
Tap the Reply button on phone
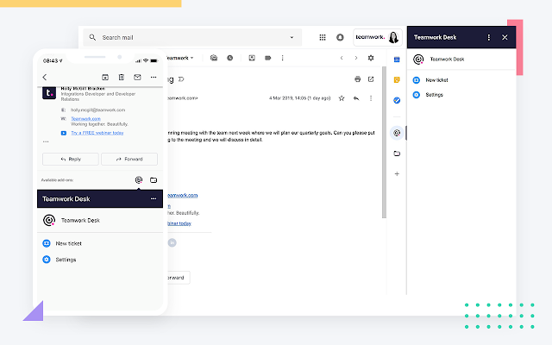click(x=71, y=159)
